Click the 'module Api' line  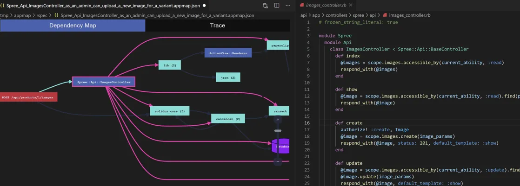click(x=338, y=42)
